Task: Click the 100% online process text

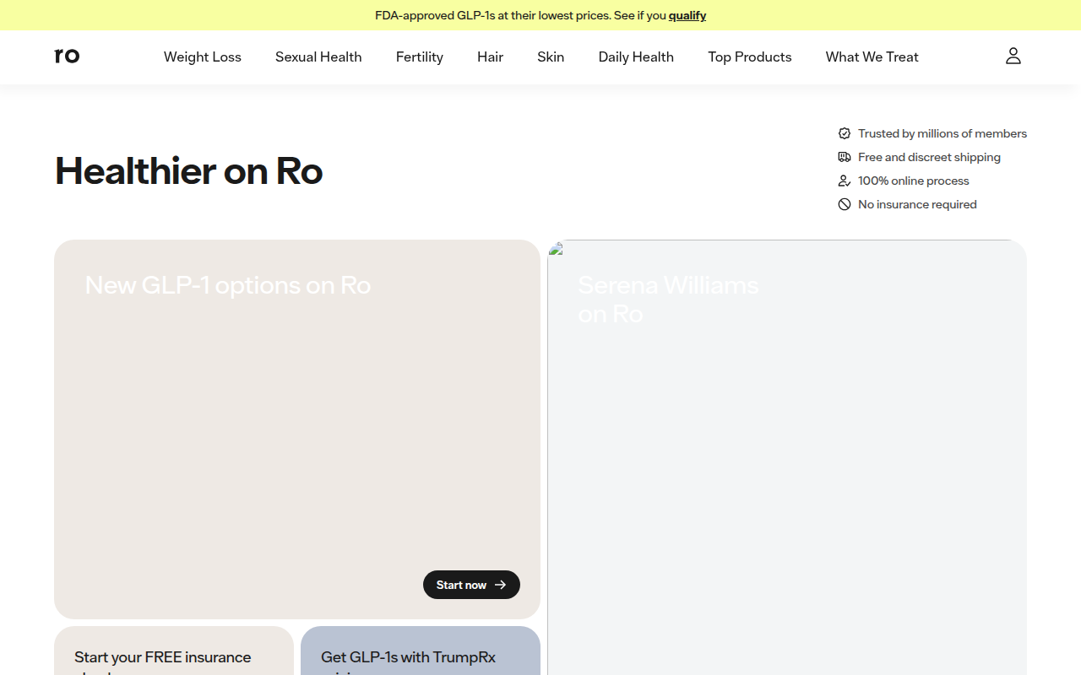Action: click(x=914, y=181)
